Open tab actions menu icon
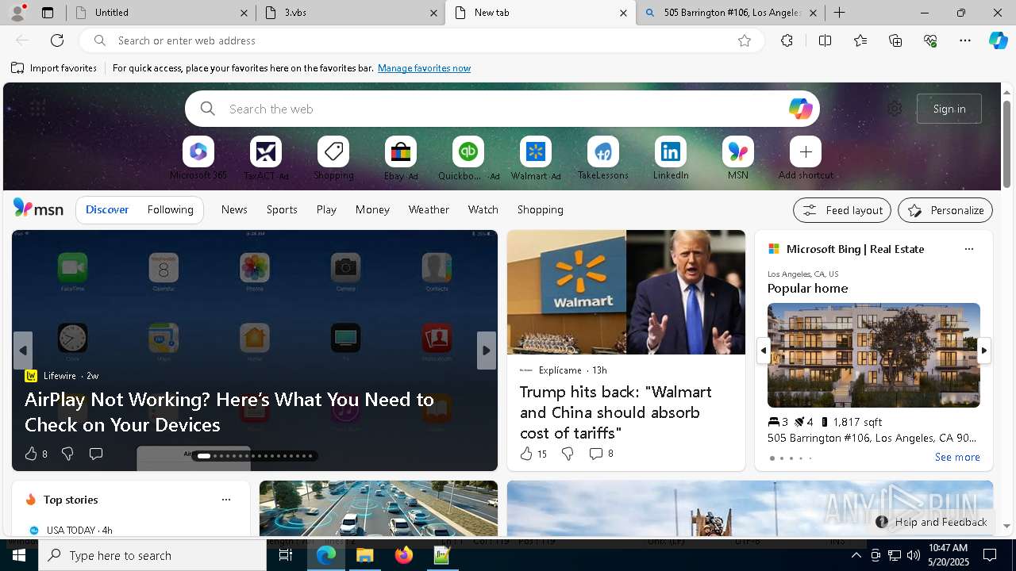Screen dimensions: 1016x571 tap(48, 13)
